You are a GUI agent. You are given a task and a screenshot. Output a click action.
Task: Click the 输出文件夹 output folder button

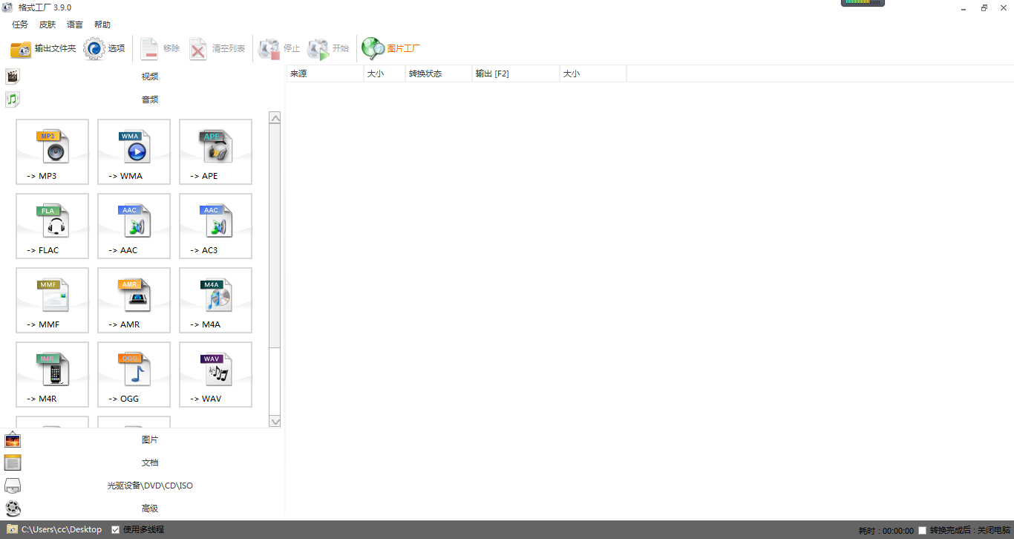(x=43, y=48)
